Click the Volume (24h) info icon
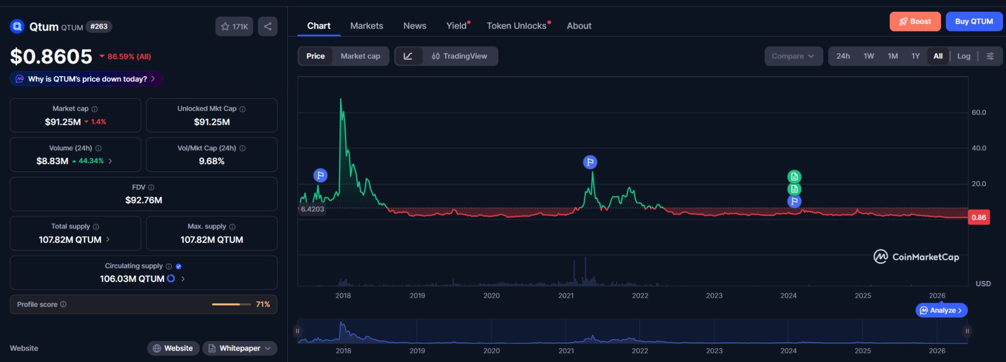Image resolution: width=1006 pixels, height=362 pixels. tap(98, 148)
